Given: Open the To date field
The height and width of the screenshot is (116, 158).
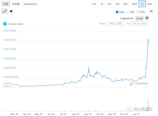Looking at the screenshot, I should click(140, 24).
